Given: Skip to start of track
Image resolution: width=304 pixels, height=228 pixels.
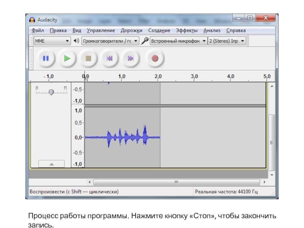Looking at the screenshot, I should 109,59.
